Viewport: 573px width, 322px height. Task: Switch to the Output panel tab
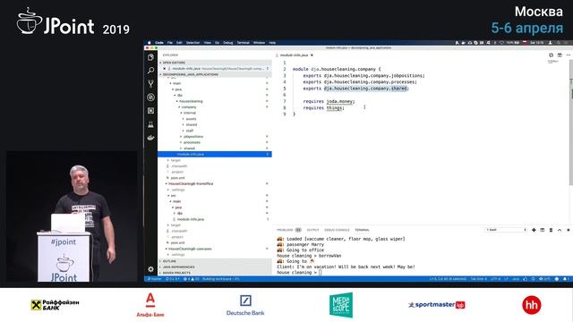tap(312, 230)
